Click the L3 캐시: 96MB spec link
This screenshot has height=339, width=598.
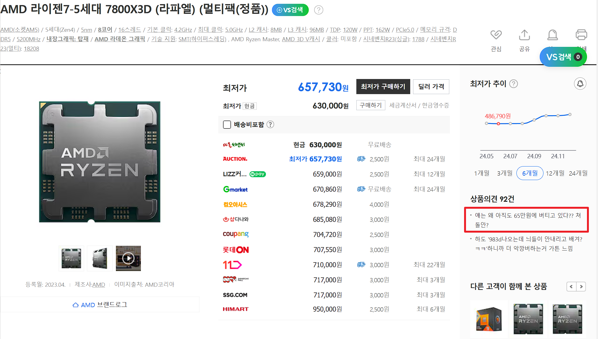[x=306, y=30]
